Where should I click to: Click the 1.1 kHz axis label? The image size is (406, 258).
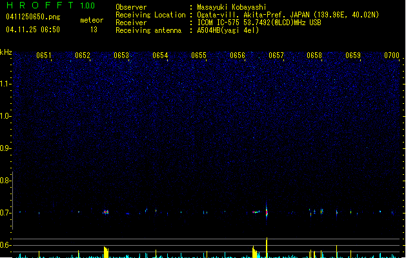tap(5, 84)
